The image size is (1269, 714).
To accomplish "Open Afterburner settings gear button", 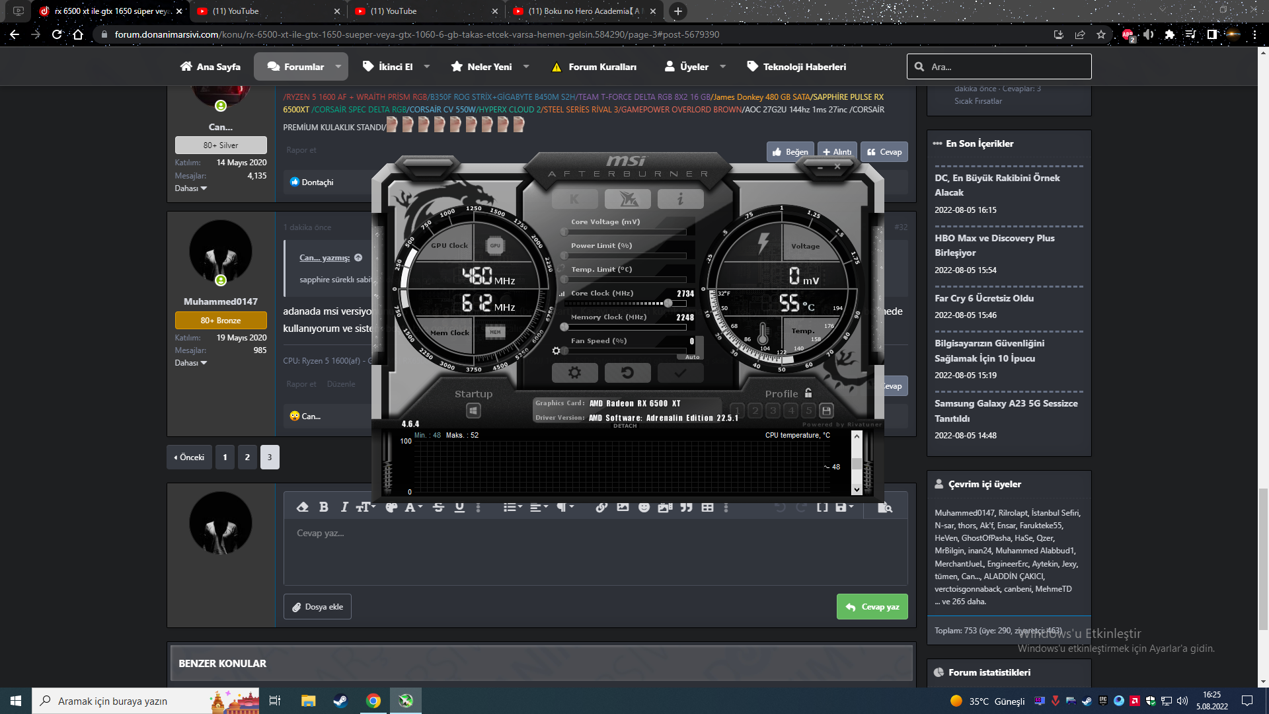I will (574, 373).
